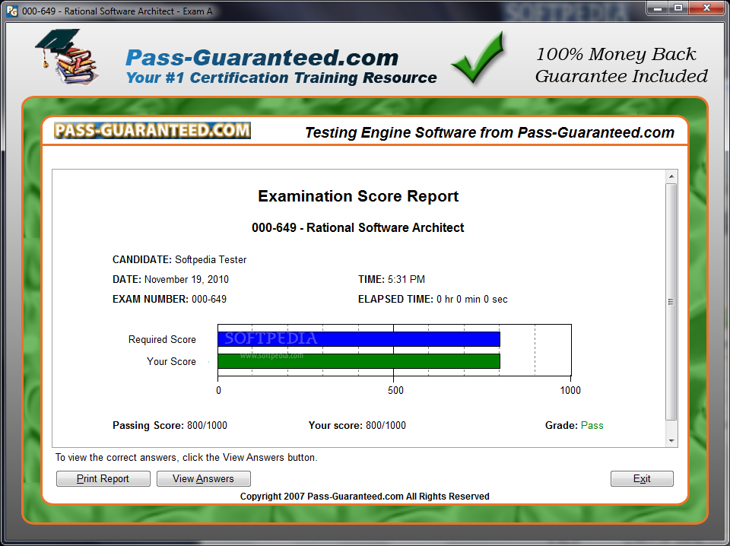Click '000-649 - Rational Software Architect' subtitle
The width and height of the screenshot is (730, 546).
click(x=358, y=227)
